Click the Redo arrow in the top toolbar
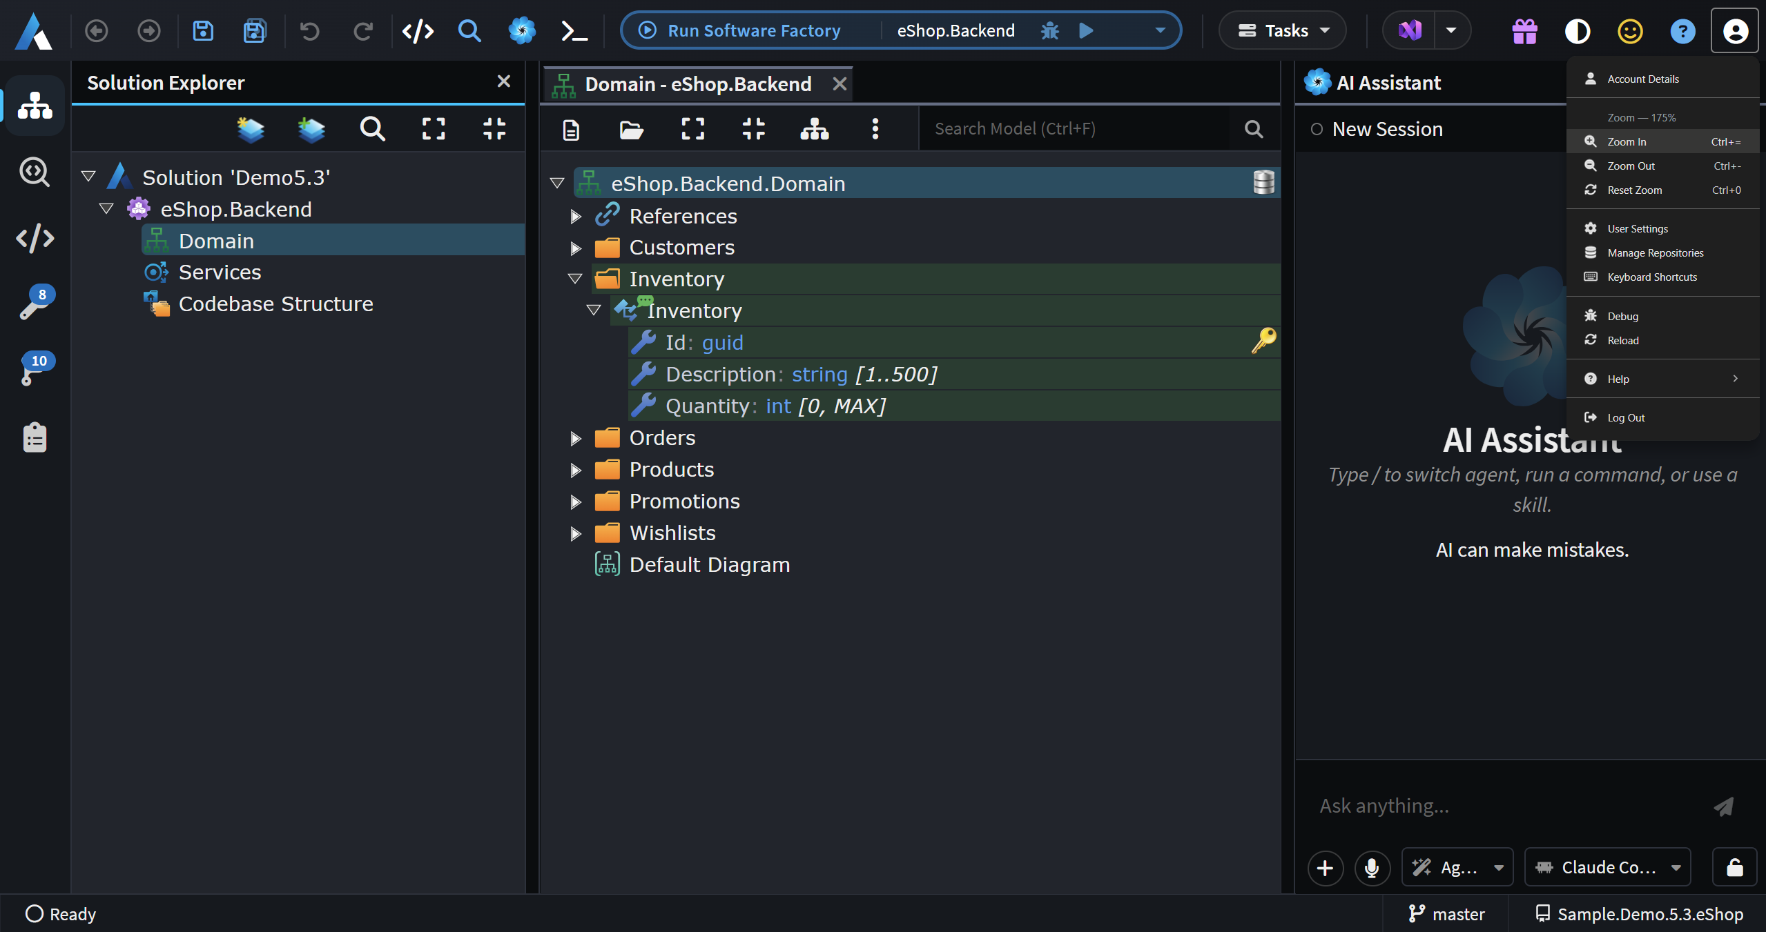 click(x=362, y=31)
